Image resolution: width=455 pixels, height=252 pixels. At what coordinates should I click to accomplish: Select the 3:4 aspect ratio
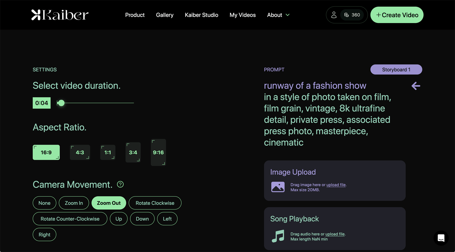pos(133,152)
